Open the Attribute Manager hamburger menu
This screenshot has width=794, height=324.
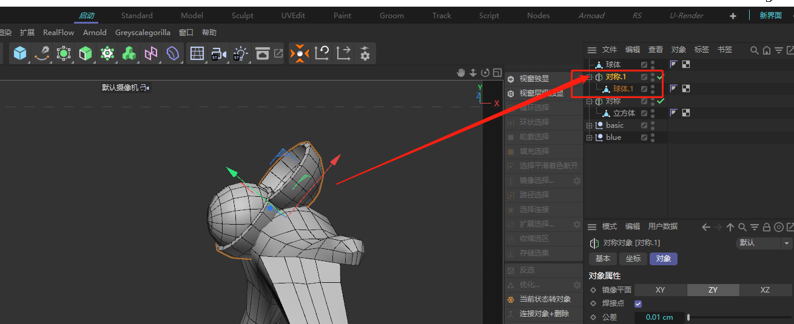(592, 227)
